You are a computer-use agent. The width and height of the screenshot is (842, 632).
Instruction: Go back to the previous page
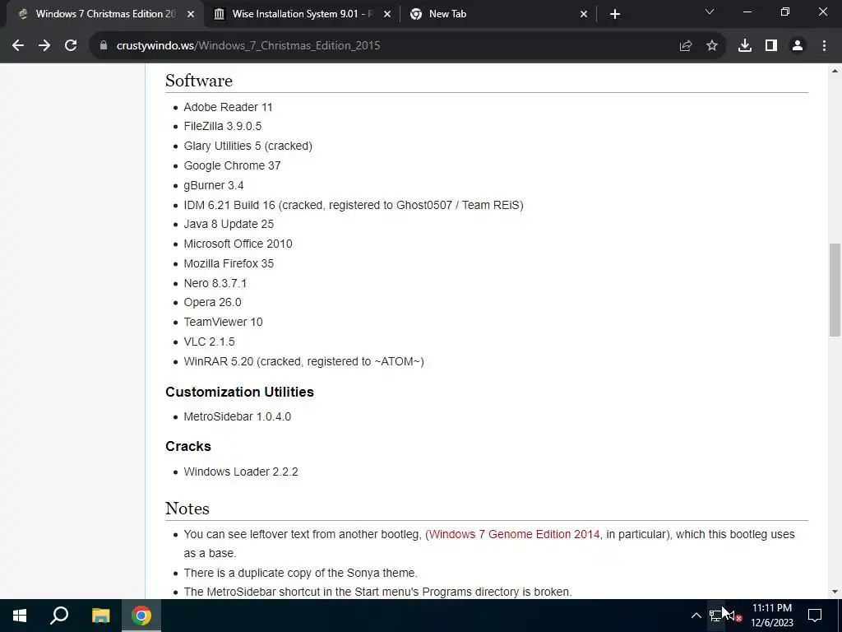(x=18, y=46)
